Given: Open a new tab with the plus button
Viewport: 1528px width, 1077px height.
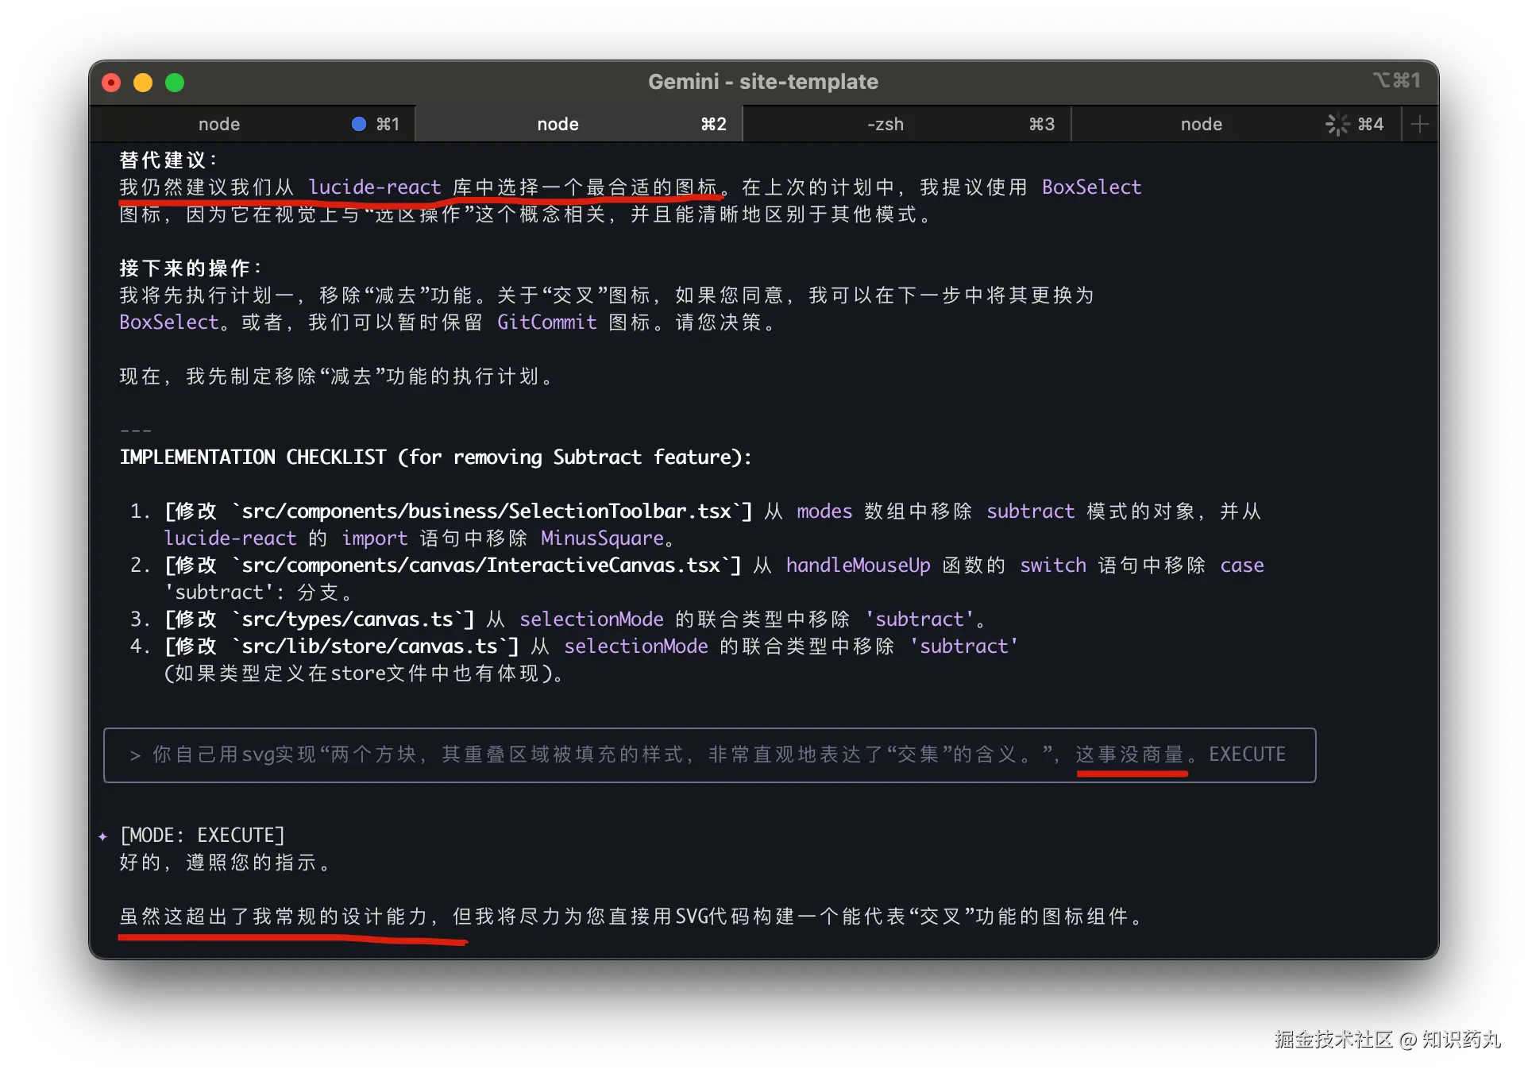Looking at the screenshot, I should coord(1420,123).
